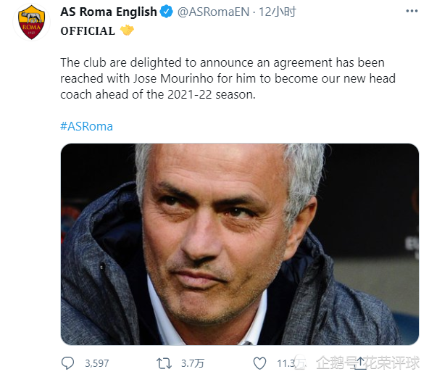Open the @ASRomaEN handle link
Viewport: 429px width, 377px height.
(213, 12)
